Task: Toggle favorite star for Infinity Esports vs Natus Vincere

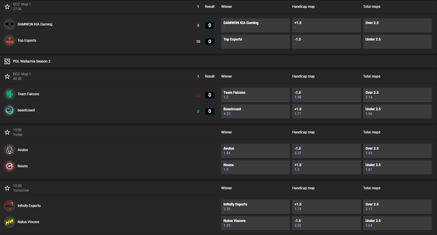Action: click(x=7, y=188)
